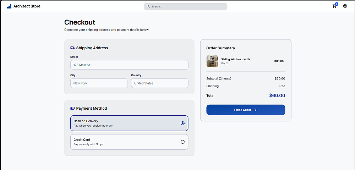Go to the Architect Store home link
The height and width of the screenshot is (170, 355).
(x=27, y=6)
